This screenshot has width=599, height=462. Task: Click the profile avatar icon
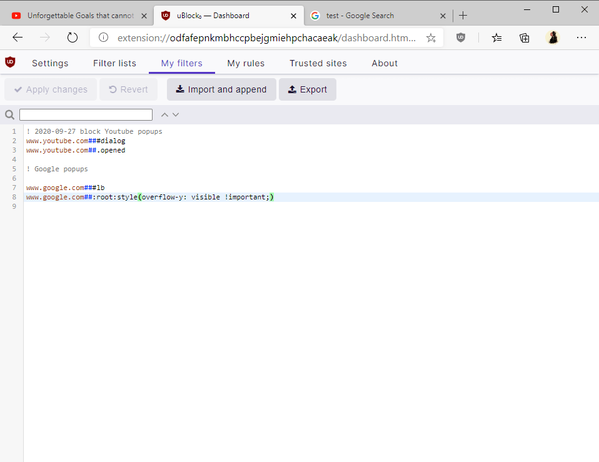click(553, 38)
